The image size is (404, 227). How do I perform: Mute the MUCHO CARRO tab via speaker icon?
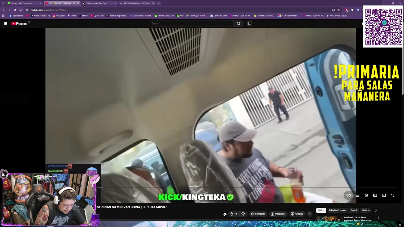[74, 3]
